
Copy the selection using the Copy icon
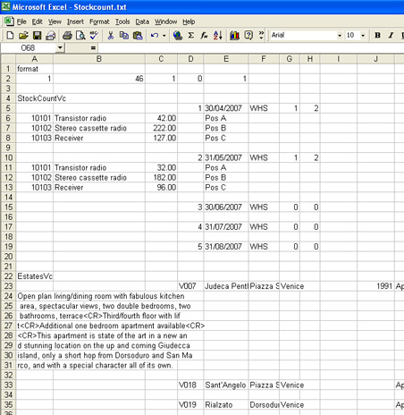[x=124, y=36]
